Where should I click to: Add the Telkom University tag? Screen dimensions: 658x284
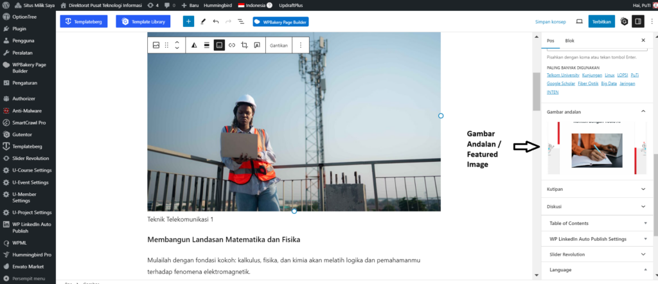point(563,75)
